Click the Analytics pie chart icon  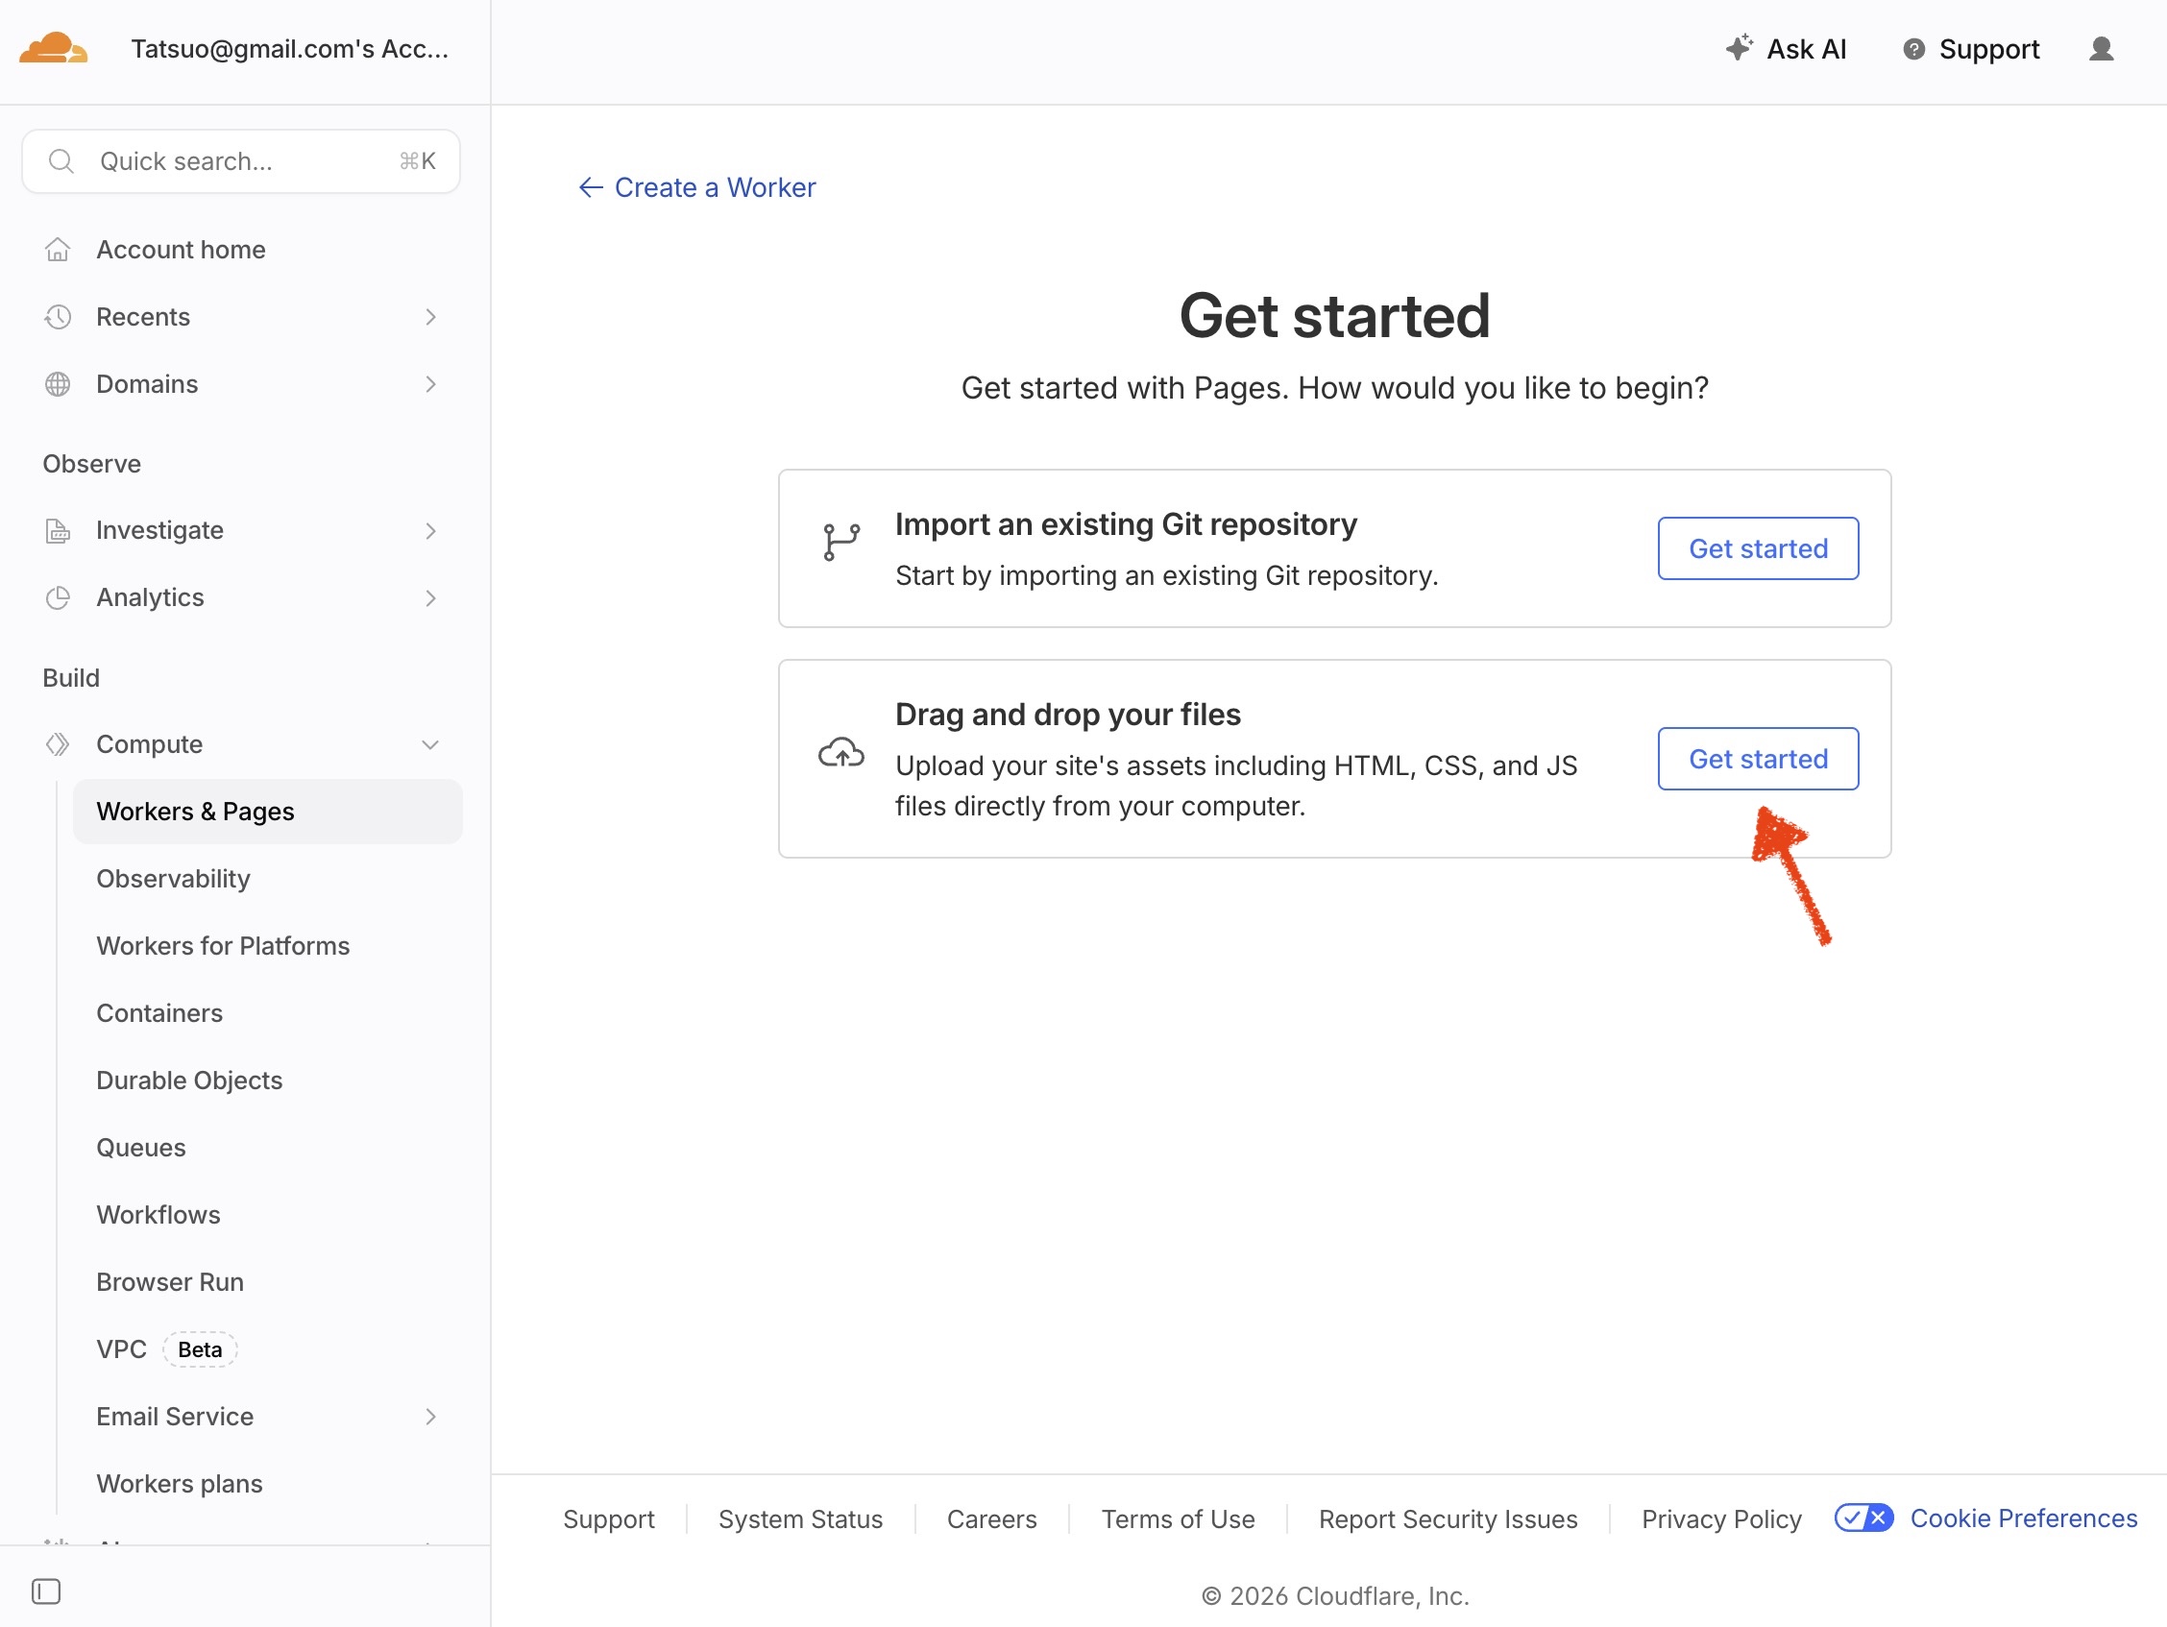pyautogui.click(x=58, y=597)
